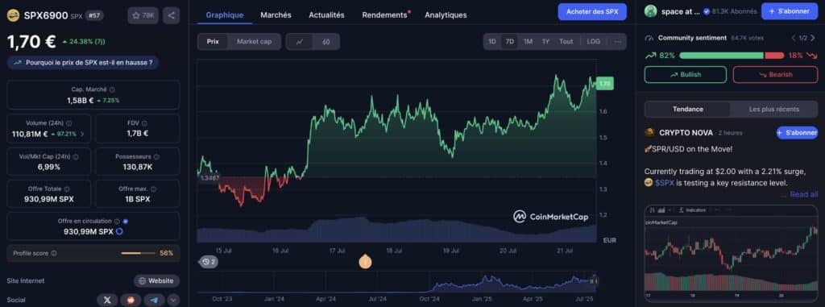Click the circulating supply ring icon
The width and height of the screenshot is (825, 307).
pos(119,232)
